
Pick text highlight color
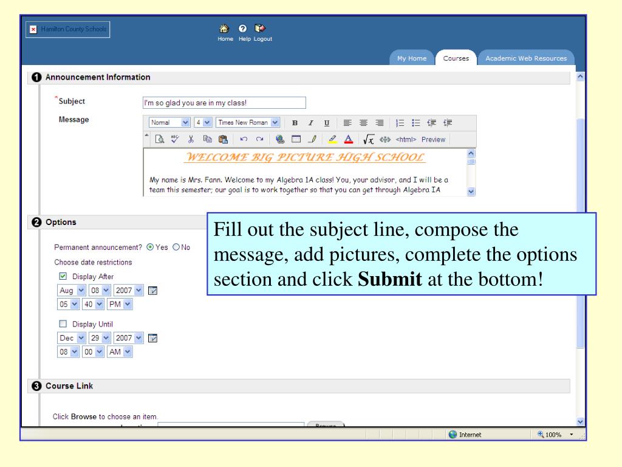pyautogui.click(x=332, y=139)
